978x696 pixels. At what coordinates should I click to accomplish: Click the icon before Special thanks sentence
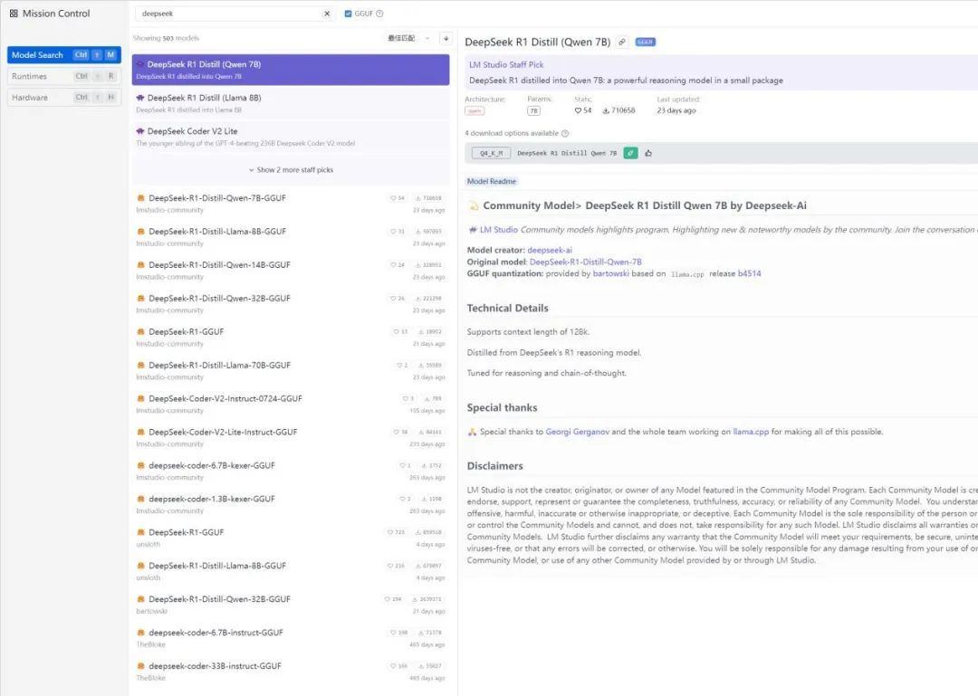(x=472, y=433)
